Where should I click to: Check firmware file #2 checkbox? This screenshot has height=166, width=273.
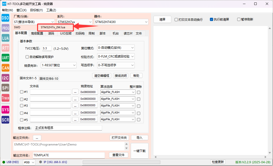(x=22, y=99)
